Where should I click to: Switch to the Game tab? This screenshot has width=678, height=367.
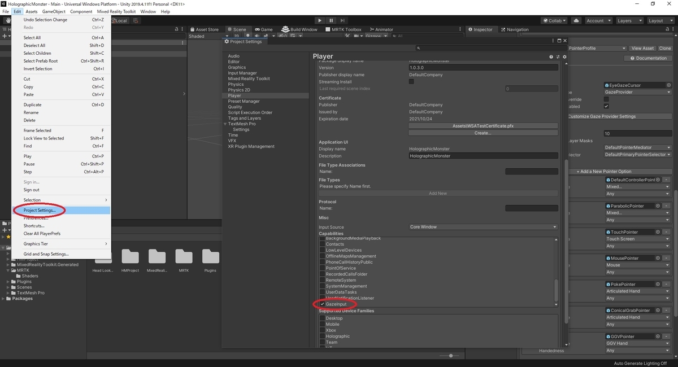(264, 29)
